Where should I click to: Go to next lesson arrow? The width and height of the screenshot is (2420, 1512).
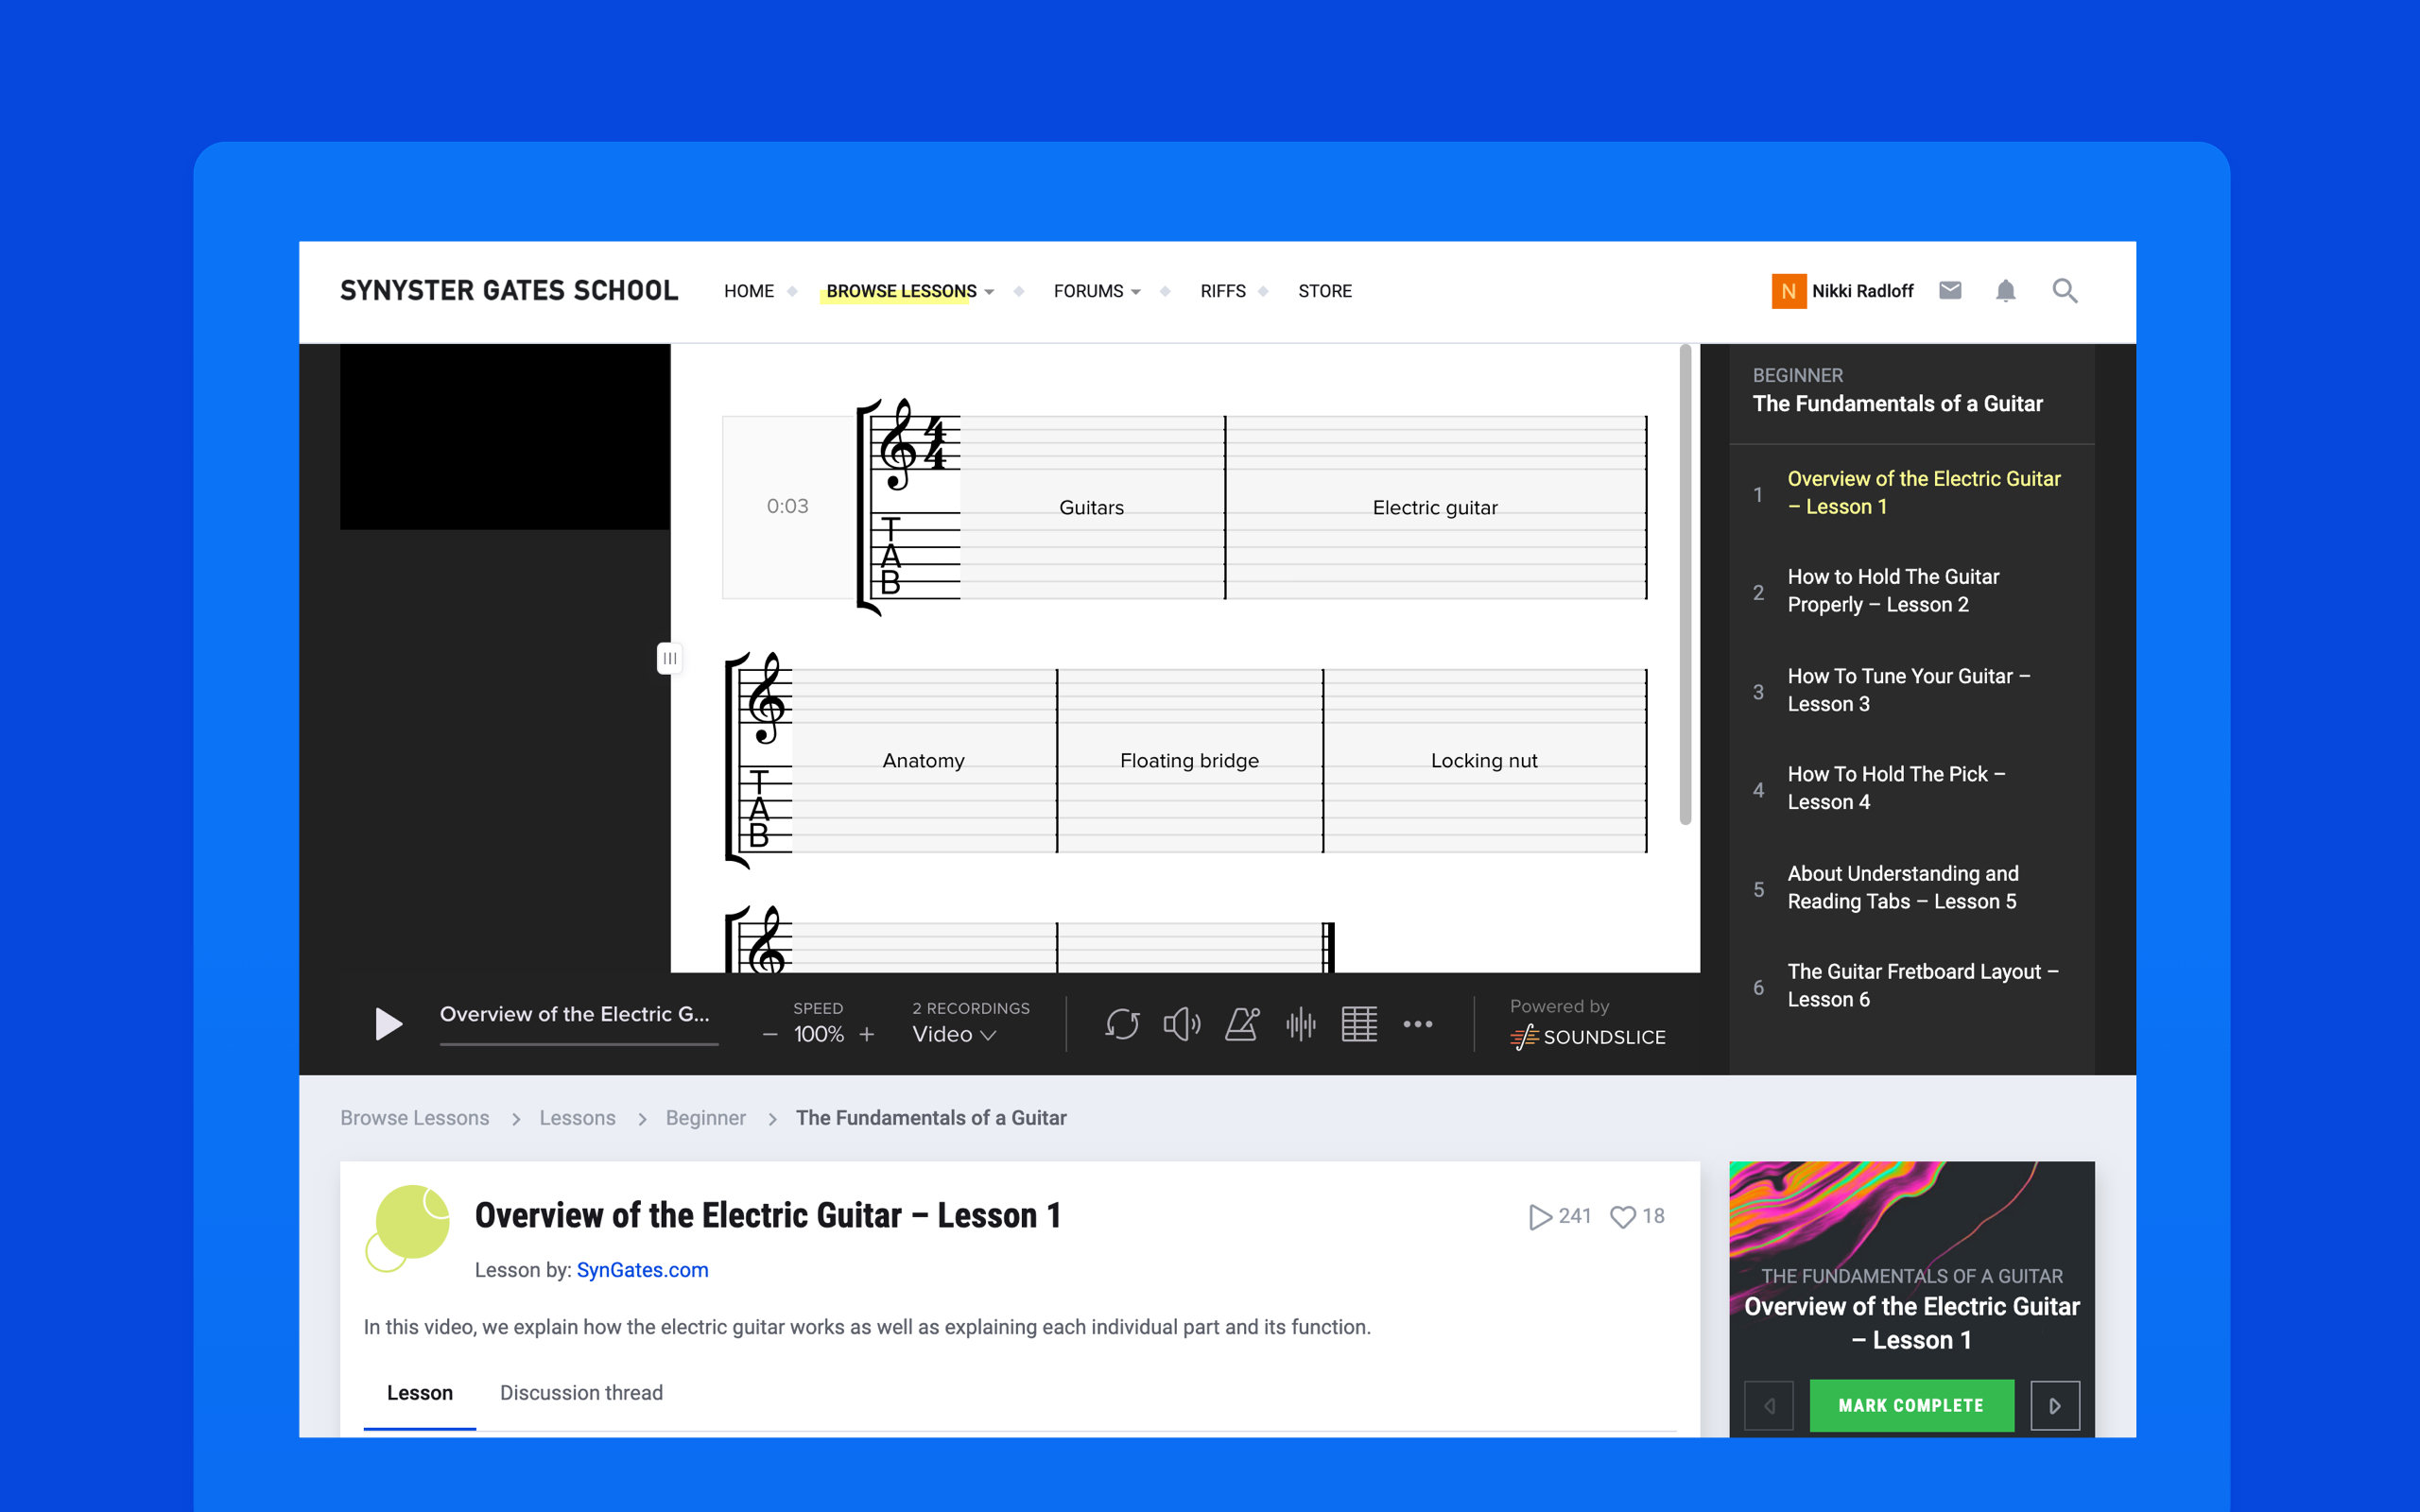tap(2055, 1406)
